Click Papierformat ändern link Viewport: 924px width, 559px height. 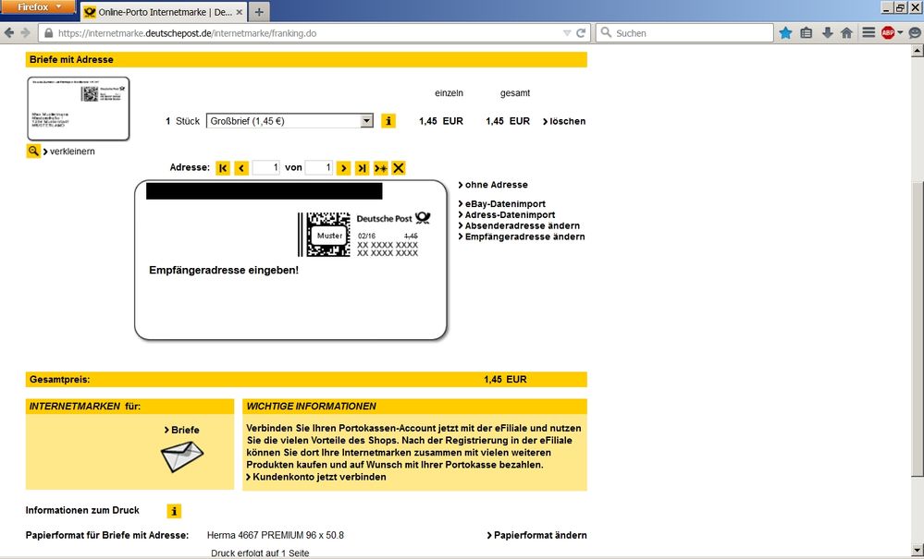[536, 536]
